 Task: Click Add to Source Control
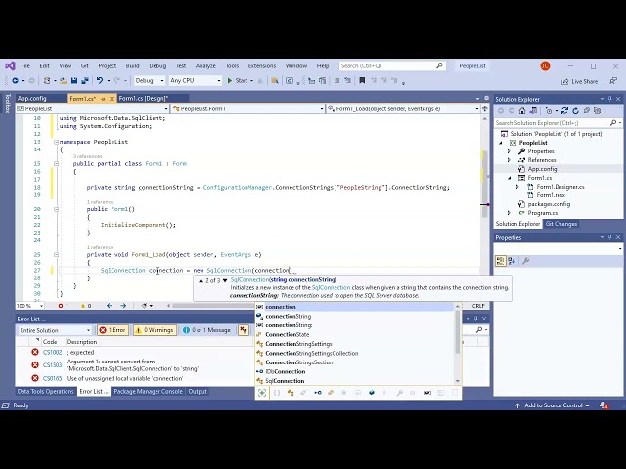coord(553,405)
